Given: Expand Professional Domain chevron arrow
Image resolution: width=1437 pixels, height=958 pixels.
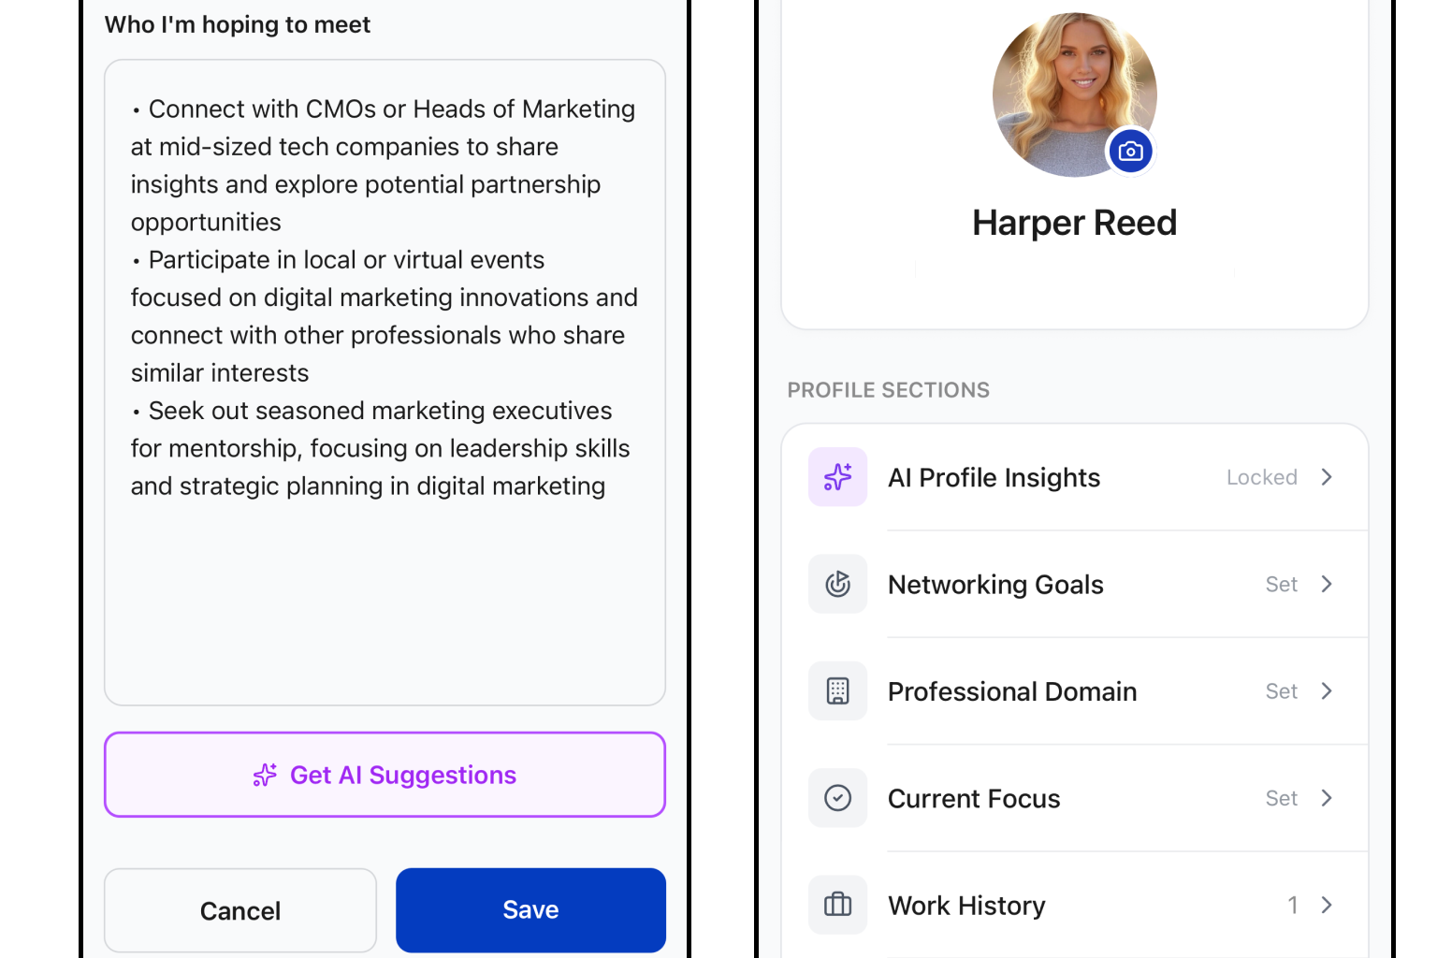Looking at the screenshot, I should pyautogui.click(x=1326, y=691).
